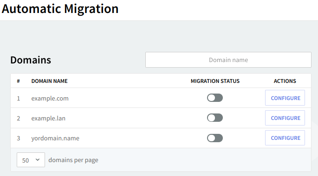Click the # column header
Viewport: 318px width, 176px height.
point(18,81)
